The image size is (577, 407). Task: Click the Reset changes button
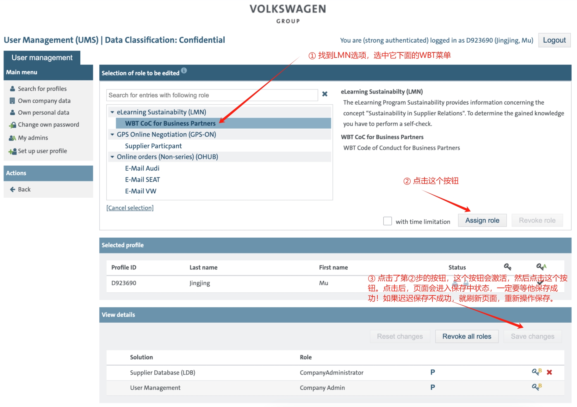(x=400, y=336)
